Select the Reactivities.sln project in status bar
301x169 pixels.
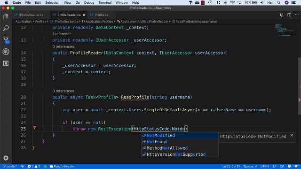[62, 166]
